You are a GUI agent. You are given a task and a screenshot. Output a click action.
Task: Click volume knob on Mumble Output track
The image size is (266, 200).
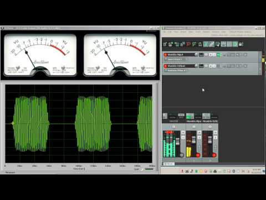click(x=196, y=66)
